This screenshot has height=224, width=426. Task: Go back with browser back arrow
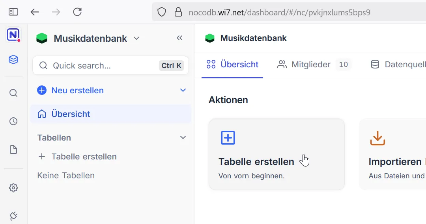coord(35,12)
